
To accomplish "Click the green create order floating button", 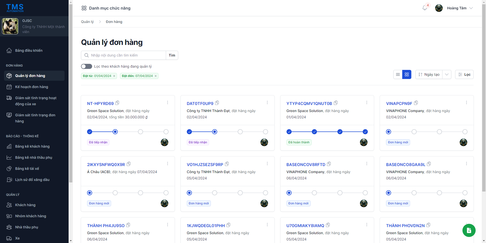I will click(x=469, y=230).
